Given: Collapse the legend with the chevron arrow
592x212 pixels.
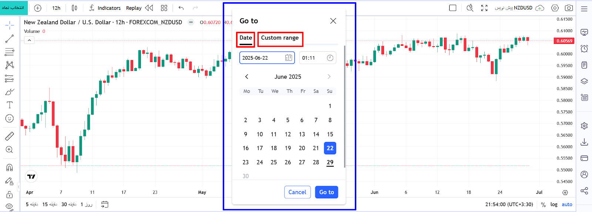Looking at the screenshot, I should (x=29, y=40).
